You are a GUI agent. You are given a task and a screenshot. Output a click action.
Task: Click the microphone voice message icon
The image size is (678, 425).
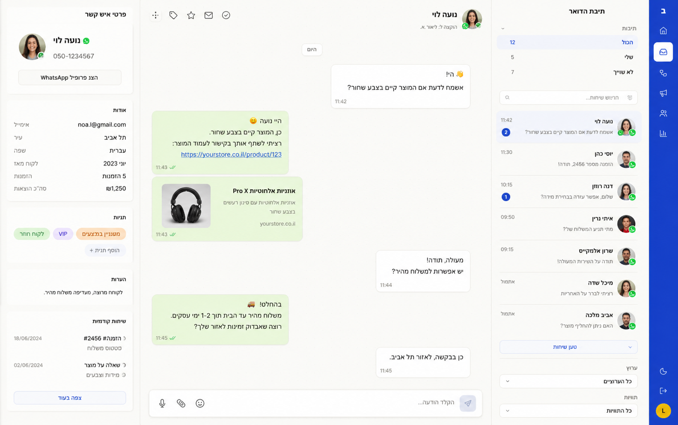tap(162, 403)
